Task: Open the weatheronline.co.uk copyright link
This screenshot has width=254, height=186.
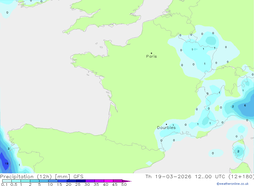Action: (233, 184)
